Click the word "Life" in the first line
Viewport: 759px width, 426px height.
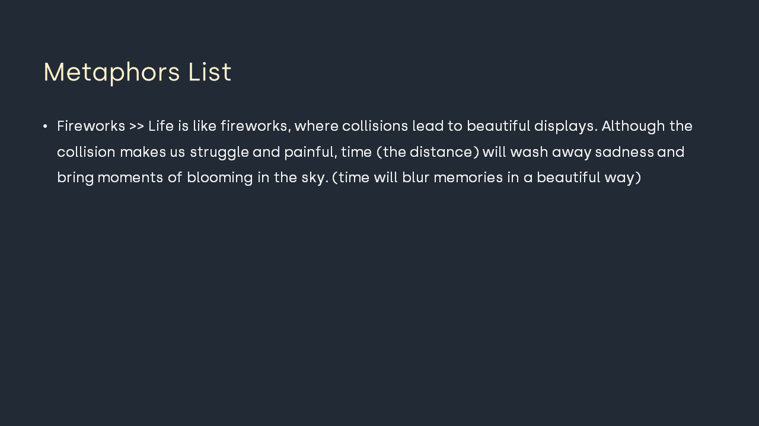coord(161,126)
